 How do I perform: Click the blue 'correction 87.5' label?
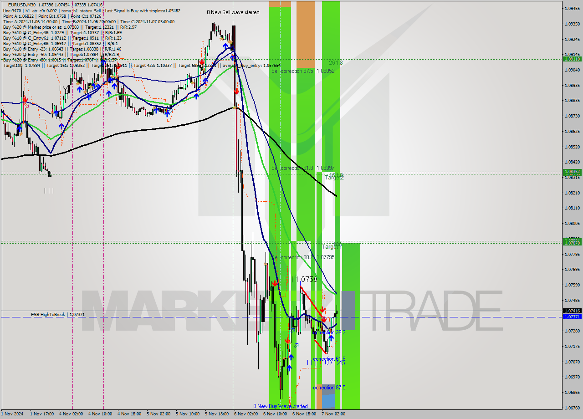pos(329,388)
